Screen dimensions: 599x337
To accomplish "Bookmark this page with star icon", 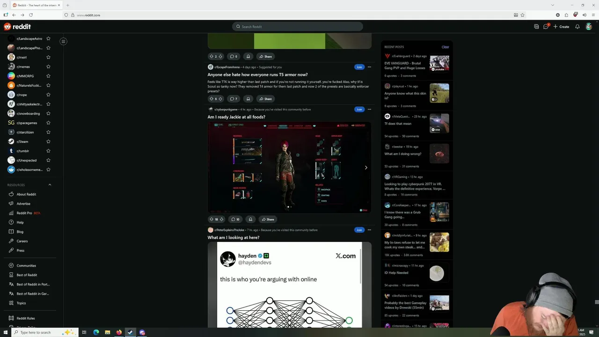I will [x=523, y=15].
